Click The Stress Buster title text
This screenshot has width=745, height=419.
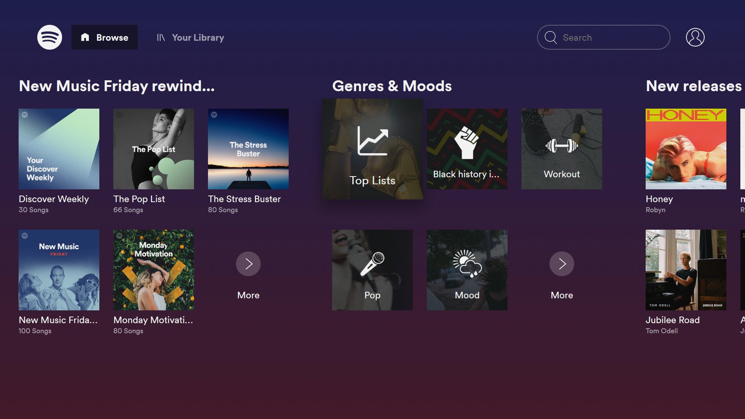(244, 199)
